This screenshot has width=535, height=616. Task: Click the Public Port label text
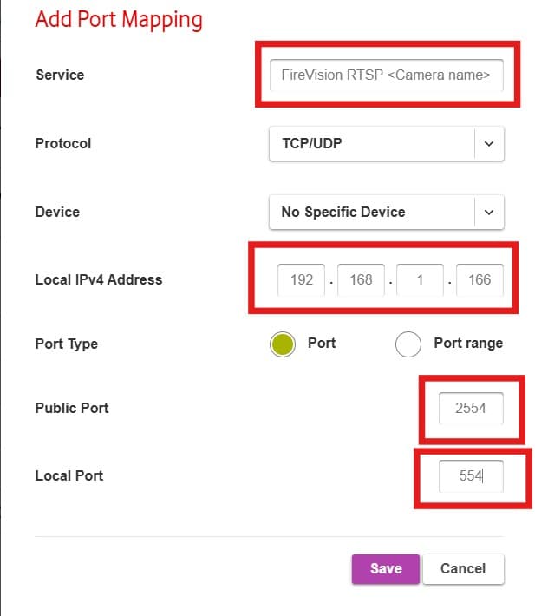(71, 408)
